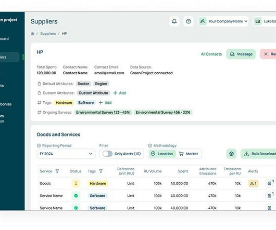Screen dimensions: 276x230
Task: Filter the Tags column
Action: [x=101, y=171]
